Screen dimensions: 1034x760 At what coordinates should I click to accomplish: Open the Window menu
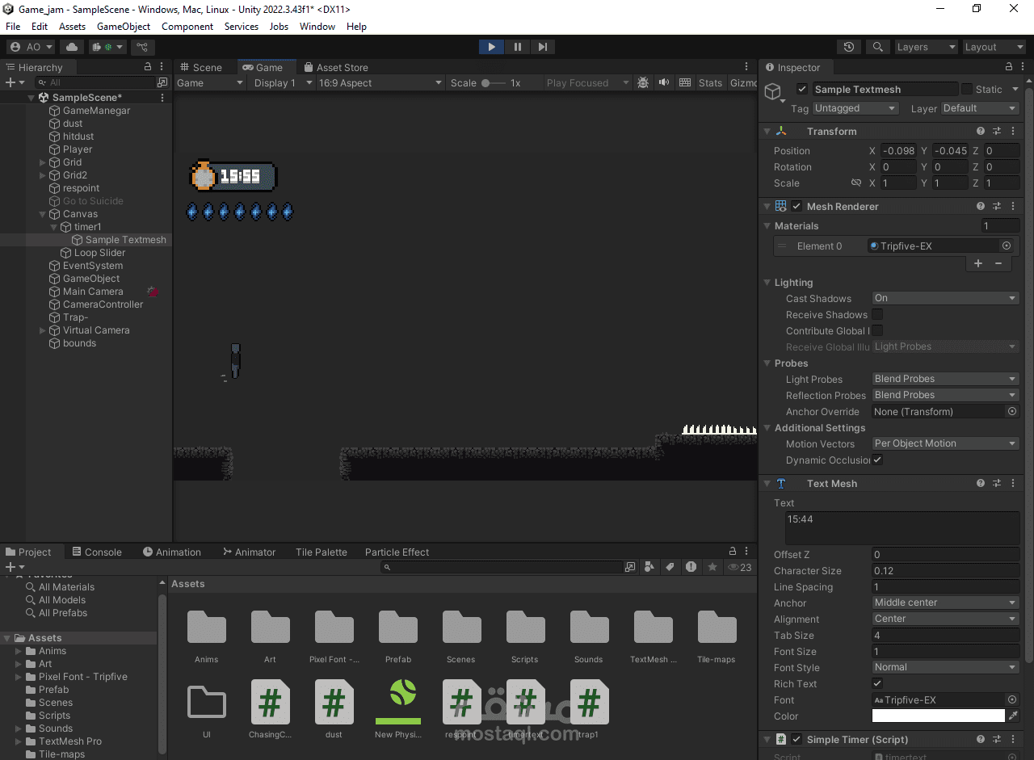point(317,27)
